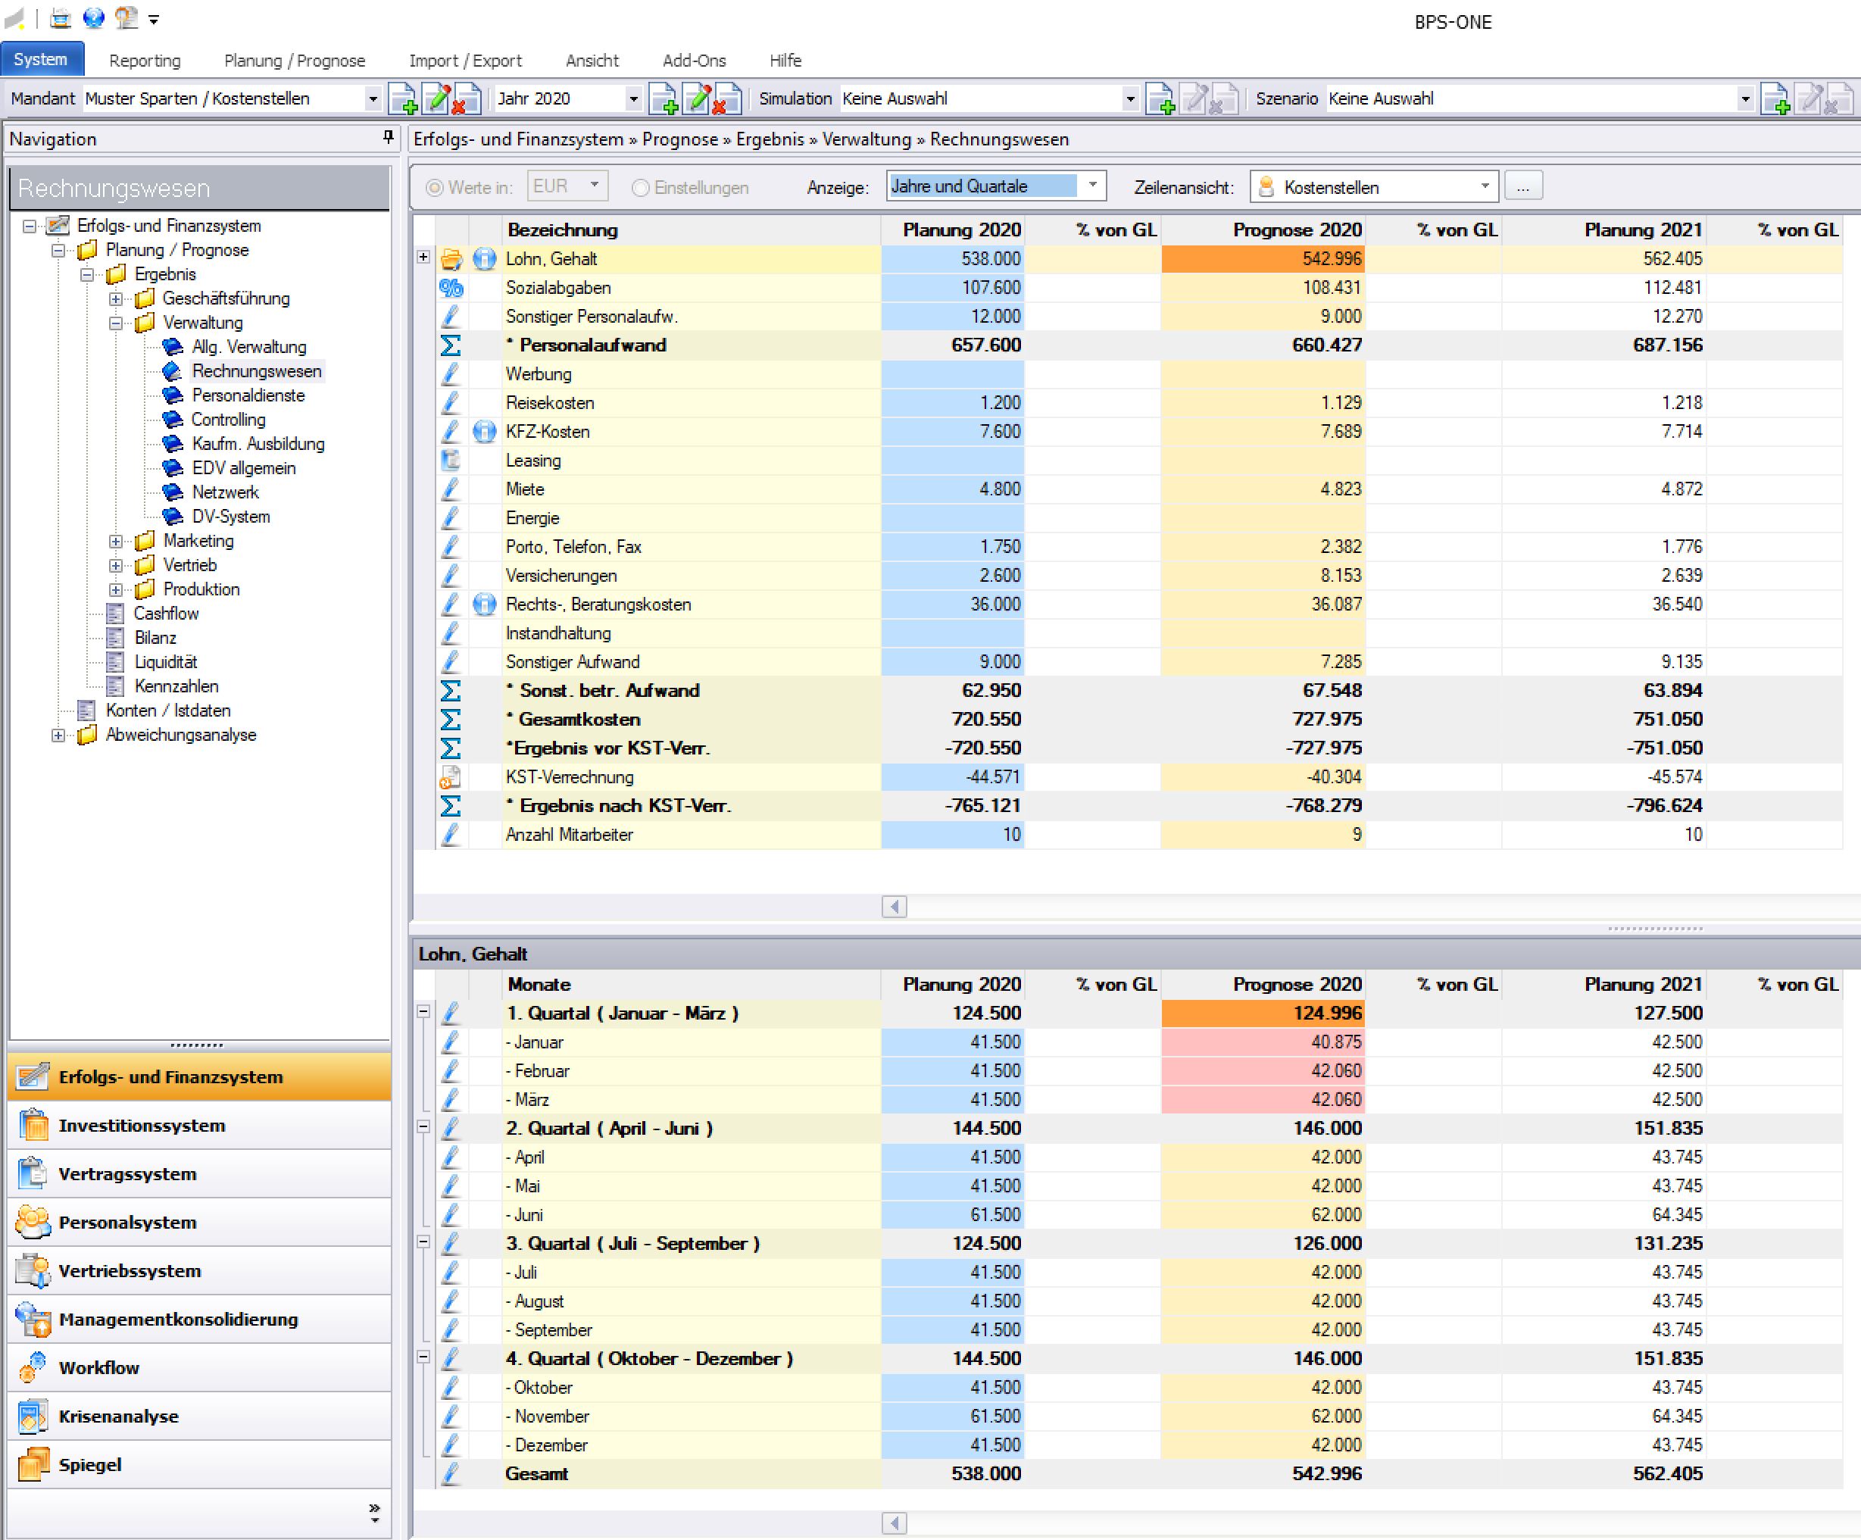Image resolution: width=1861 pixels, height=1540 pixels.
Task: Click the pencil icon beside Januar row
Action: 451,1042
